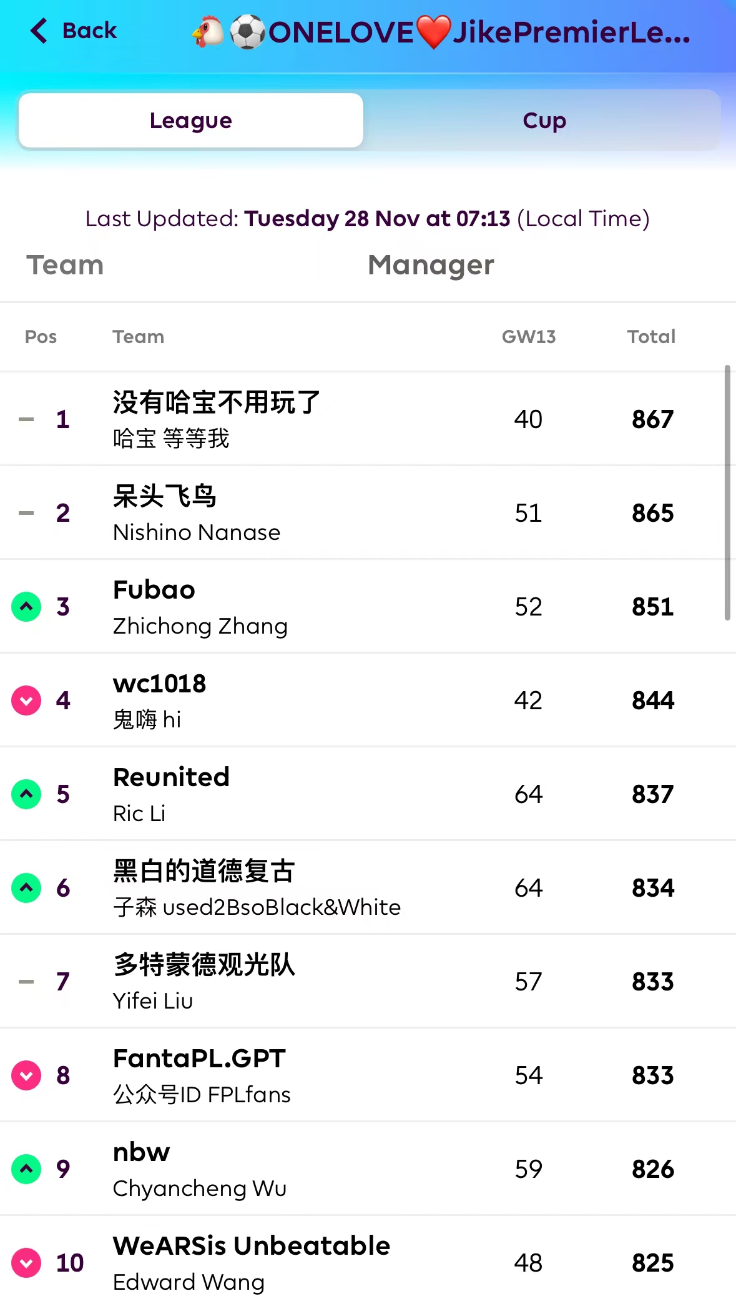Click the Total column header
Image resolution: width=736 pixels, height=1306 pixels.
click(x=651, y=337)
